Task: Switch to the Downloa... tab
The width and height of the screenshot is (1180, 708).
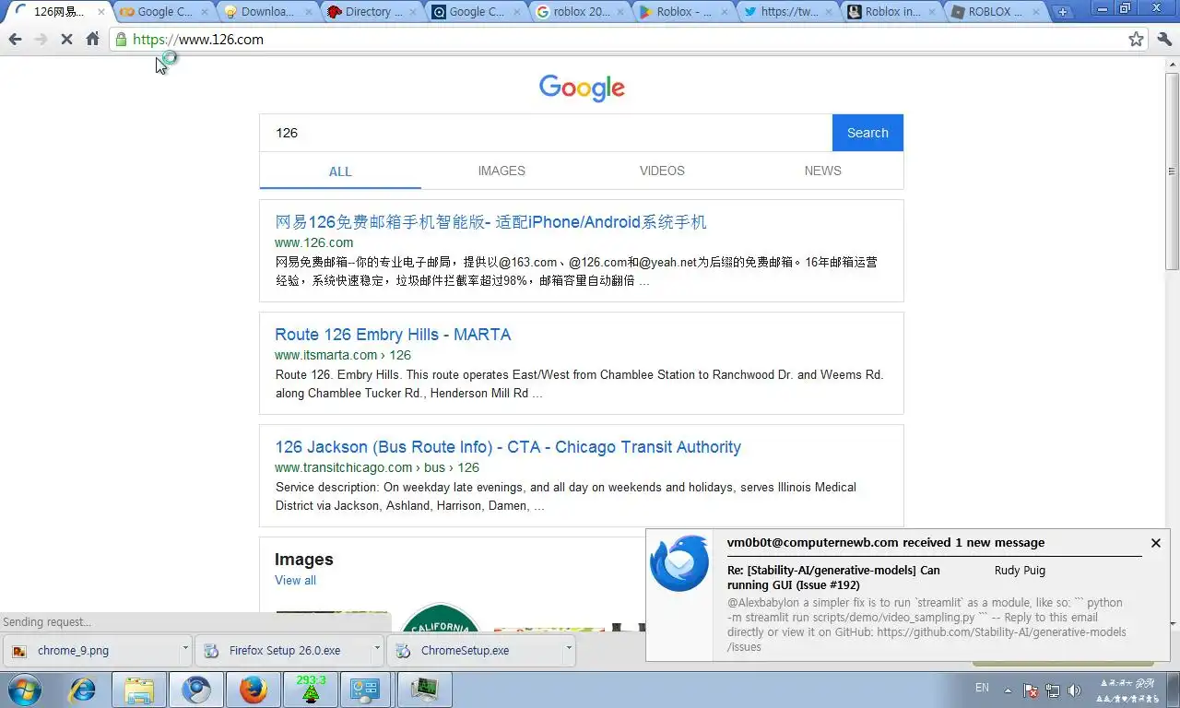Action: 267,12
